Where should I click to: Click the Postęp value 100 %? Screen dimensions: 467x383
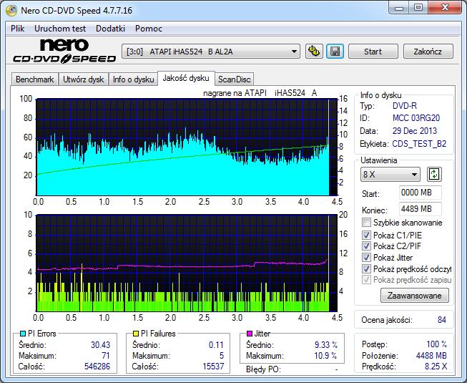click(x=437, y=344)
